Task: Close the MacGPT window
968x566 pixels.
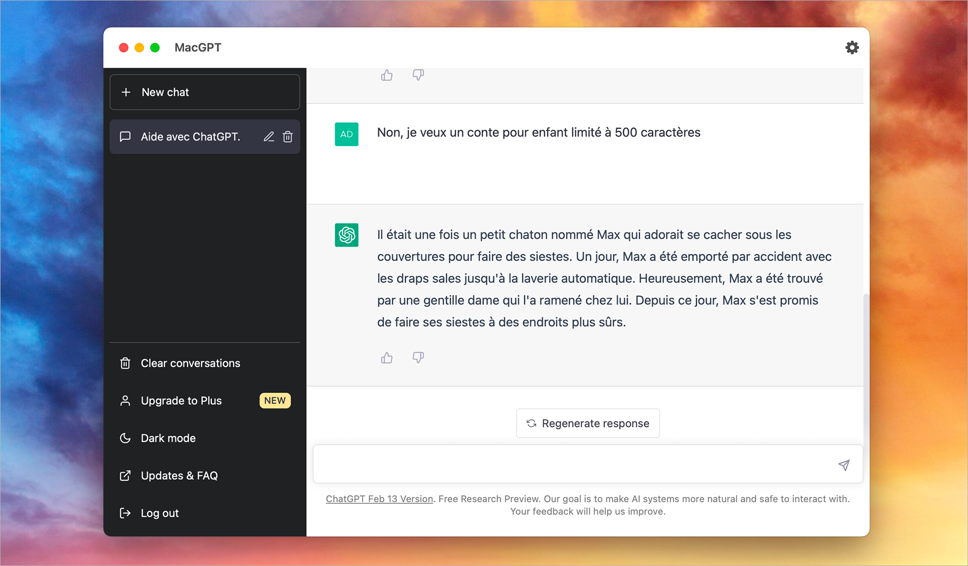Action: 124,47
